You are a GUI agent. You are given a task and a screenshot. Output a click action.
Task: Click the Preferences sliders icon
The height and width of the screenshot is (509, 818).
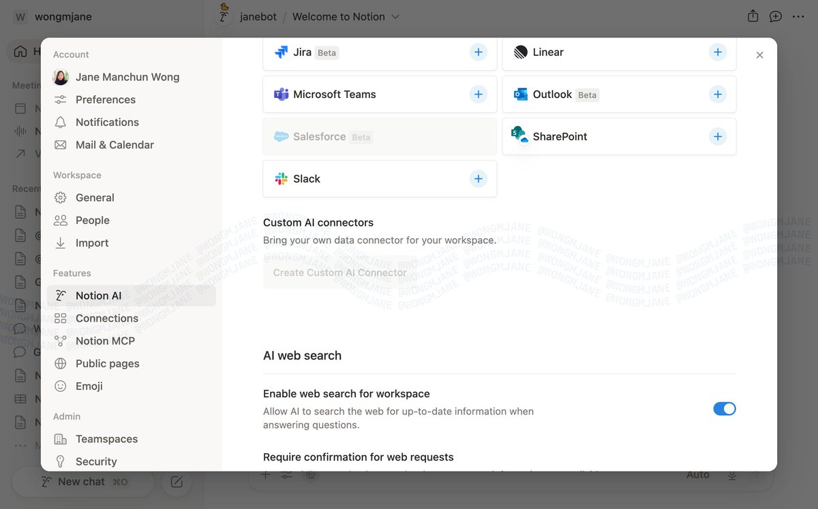(61, 99)
